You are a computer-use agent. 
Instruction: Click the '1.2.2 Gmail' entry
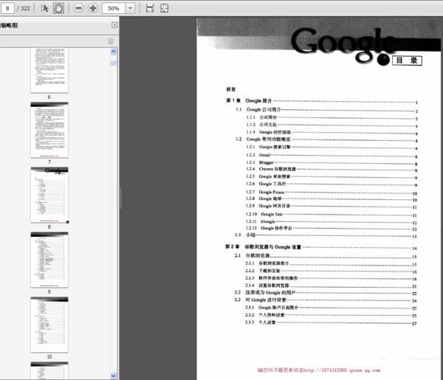point(332,155)
